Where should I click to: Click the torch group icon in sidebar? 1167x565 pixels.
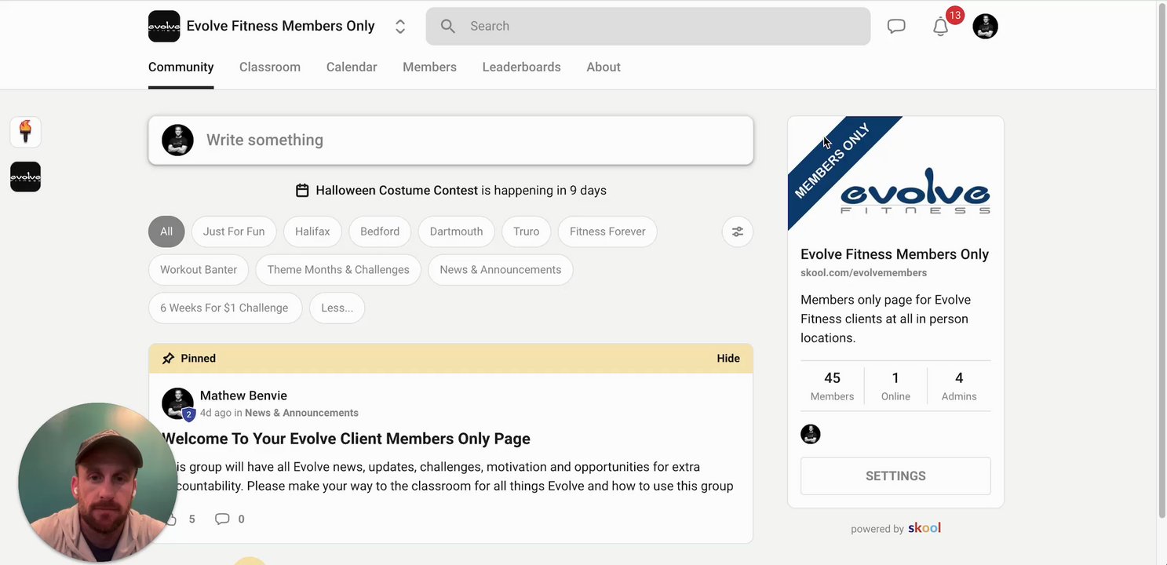click(25, 132)
